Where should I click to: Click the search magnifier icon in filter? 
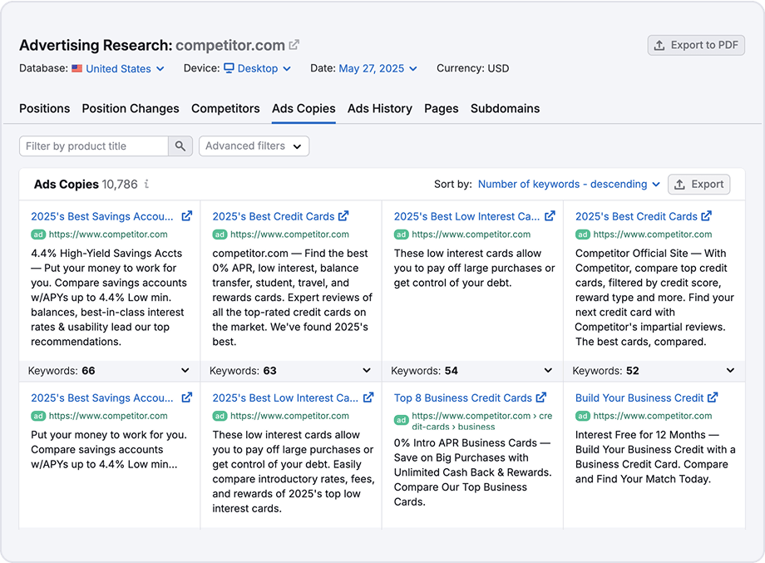180,146
